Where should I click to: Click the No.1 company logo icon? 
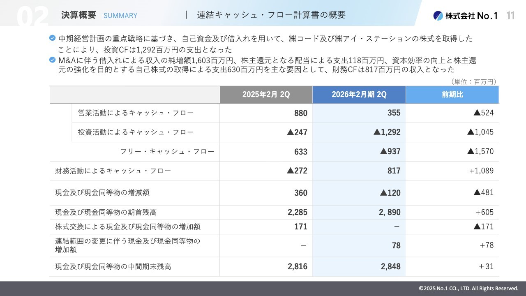(x=438, y=16)
